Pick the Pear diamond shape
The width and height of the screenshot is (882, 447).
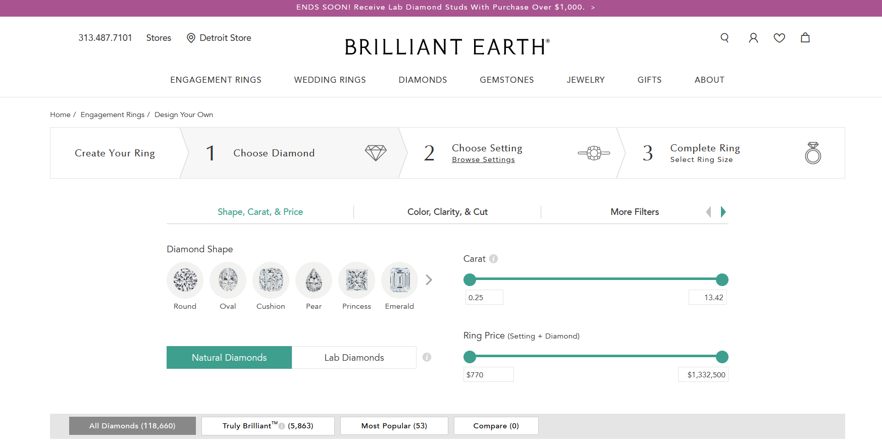point(314,280)
